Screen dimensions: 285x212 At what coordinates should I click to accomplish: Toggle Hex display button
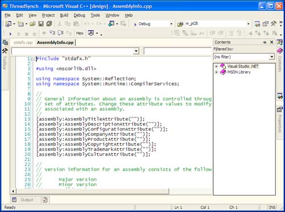tap(80, 33)
